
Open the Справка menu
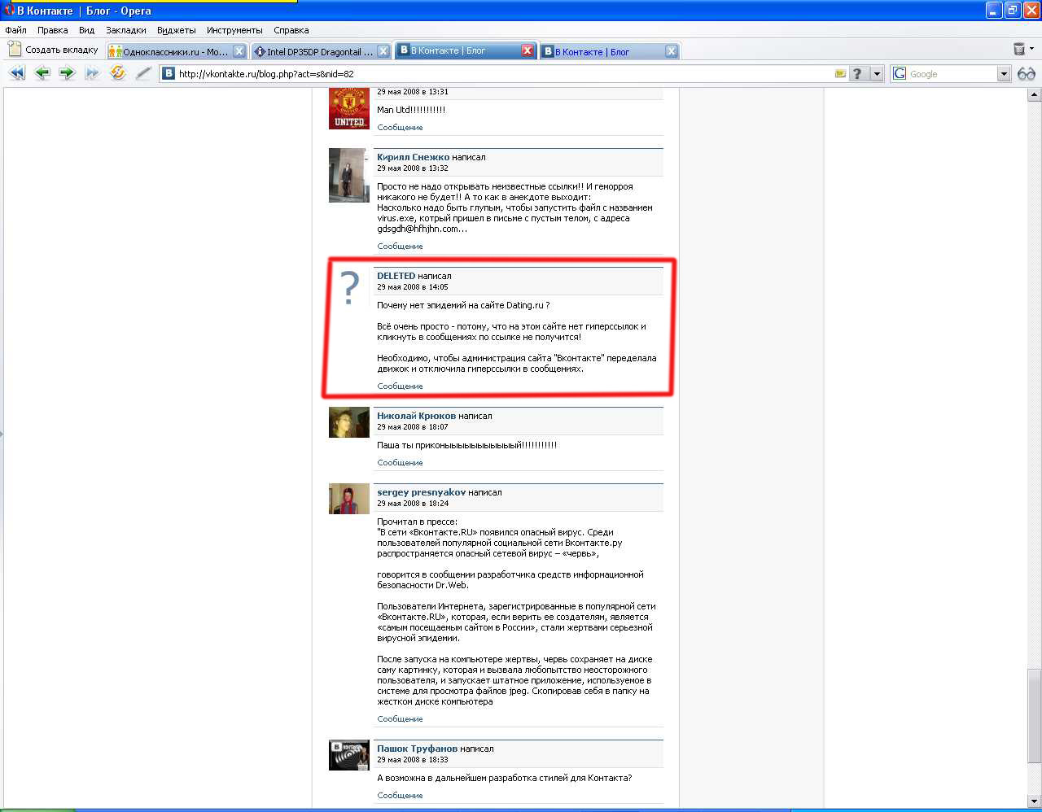[x=291, y=30]
